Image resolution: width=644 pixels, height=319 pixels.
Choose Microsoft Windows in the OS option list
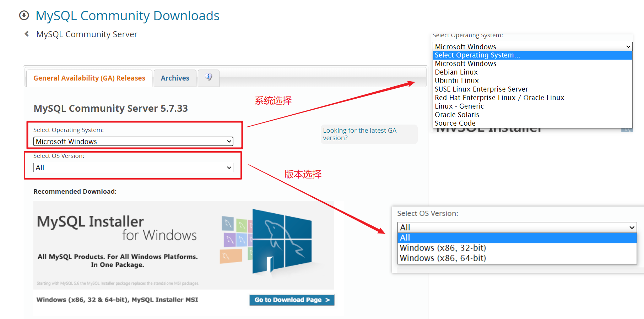tap(532, 64)
